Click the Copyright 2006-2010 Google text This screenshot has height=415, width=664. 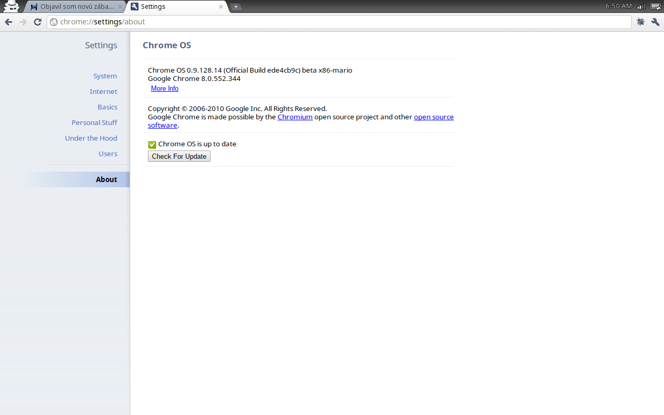click(237, 108)
